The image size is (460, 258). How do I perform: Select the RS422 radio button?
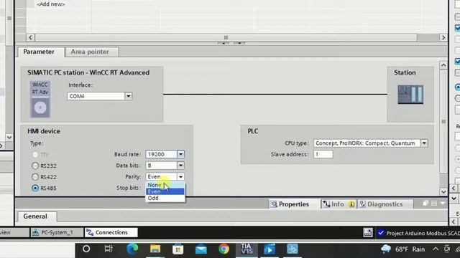[x=35, y=177]
